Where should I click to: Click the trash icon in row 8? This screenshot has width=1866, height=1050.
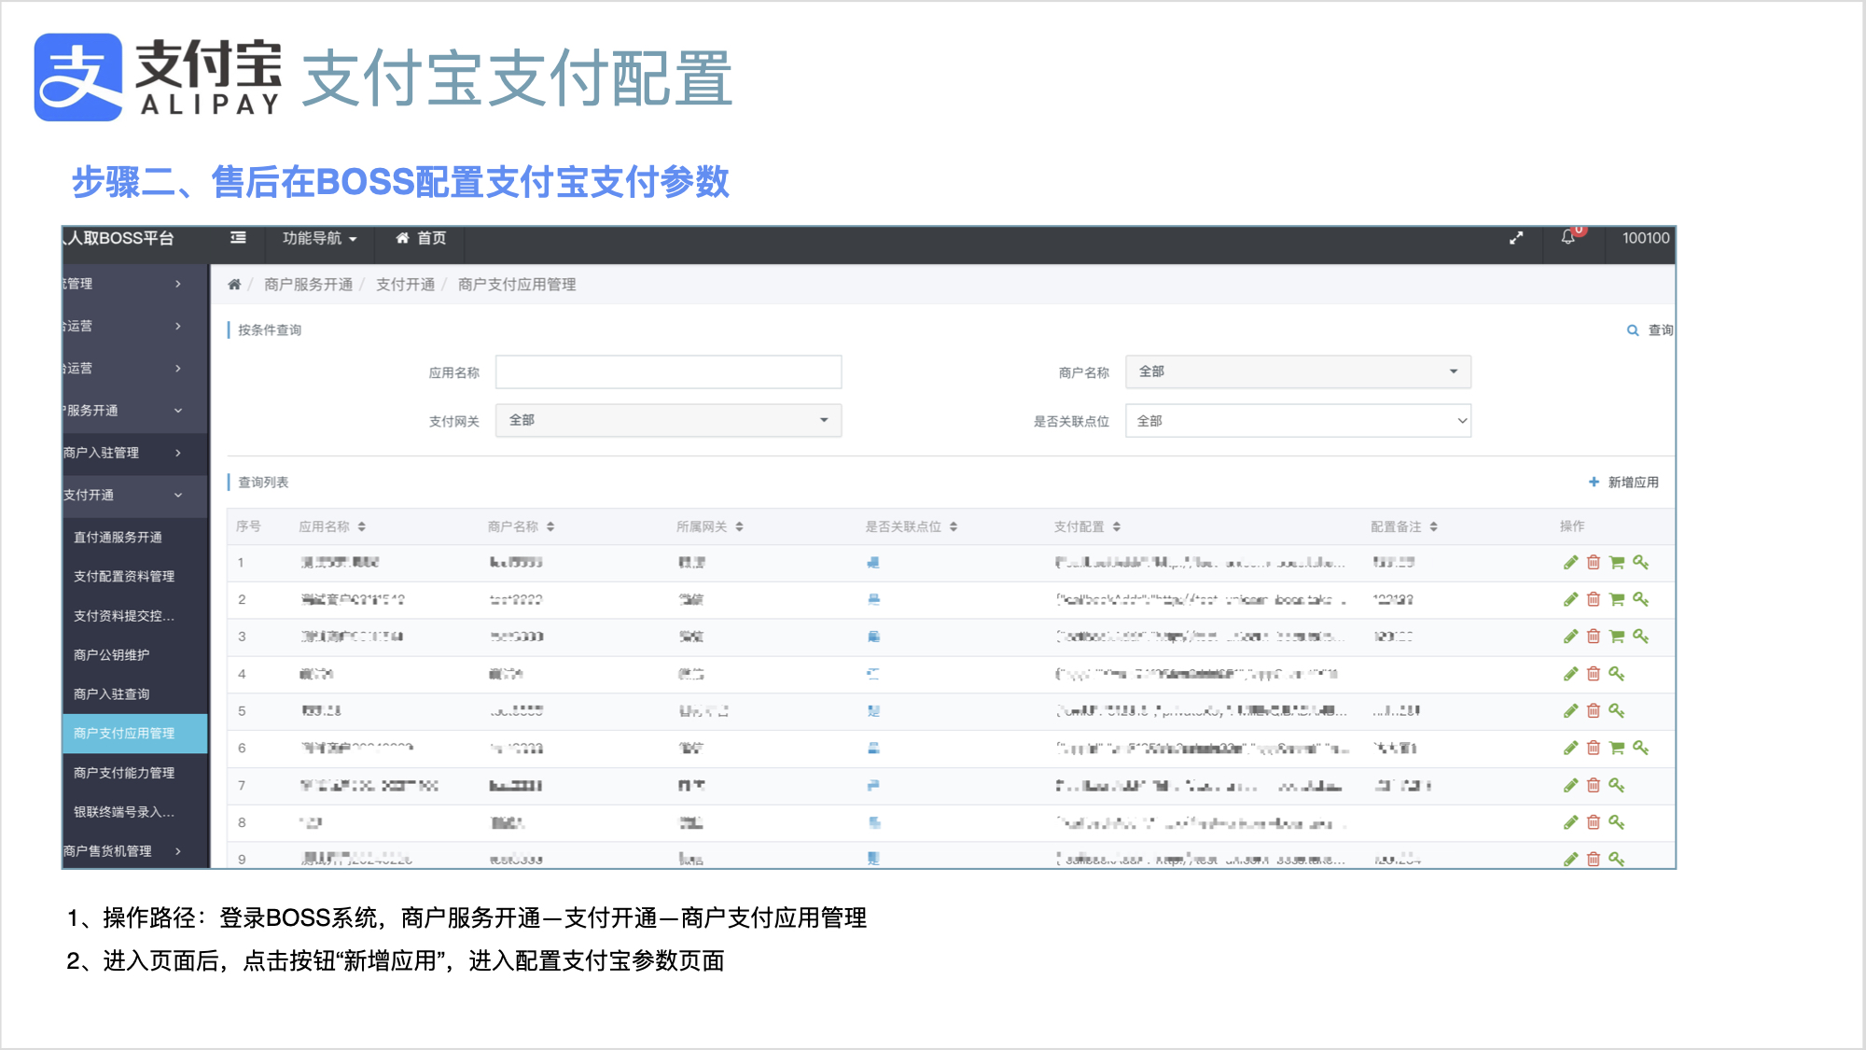(x=1594, y=822)
